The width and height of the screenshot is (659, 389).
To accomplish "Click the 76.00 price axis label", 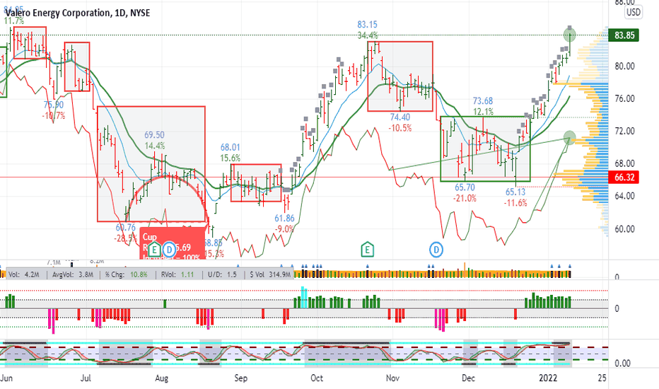I will click(624, 98).
